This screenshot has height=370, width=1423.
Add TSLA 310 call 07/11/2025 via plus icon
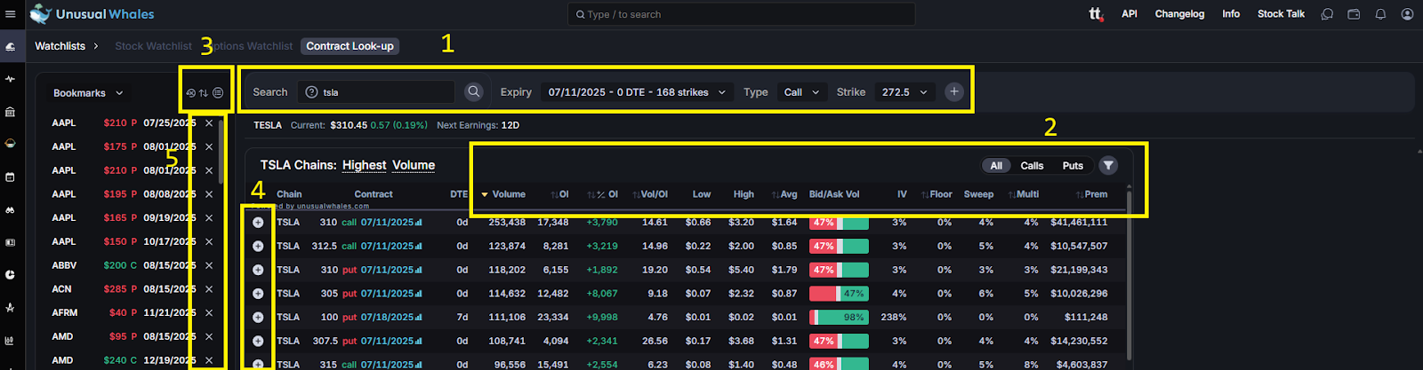258,222
